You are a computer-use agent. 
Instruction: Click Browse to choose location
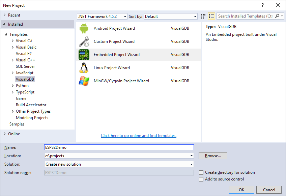click(x=213, y=156)
